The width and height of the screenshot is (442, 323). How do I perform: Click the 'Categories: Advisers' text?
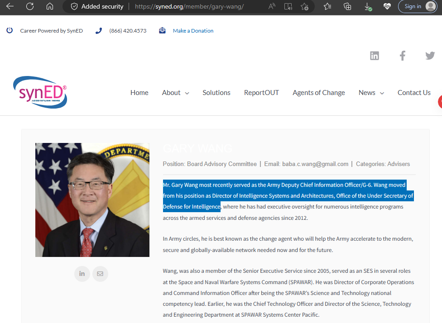[x=383, y=164]
